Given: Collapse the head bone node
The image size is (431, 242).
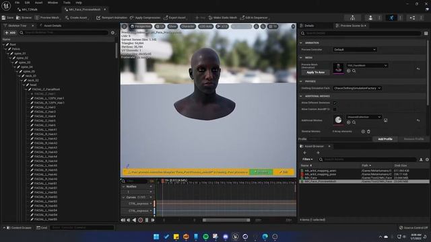Looking at the screenshot, I should [x=24, y=85].
